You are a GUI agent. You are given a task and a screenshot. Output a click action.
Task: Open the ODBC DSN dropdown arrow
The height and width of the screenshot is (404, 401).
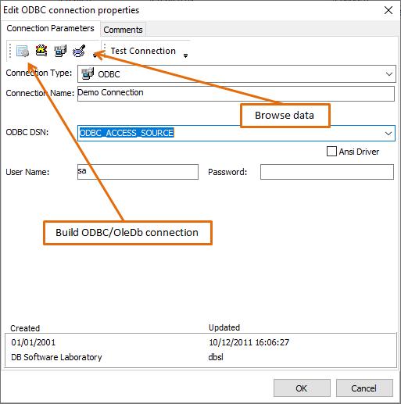(388, 134)
